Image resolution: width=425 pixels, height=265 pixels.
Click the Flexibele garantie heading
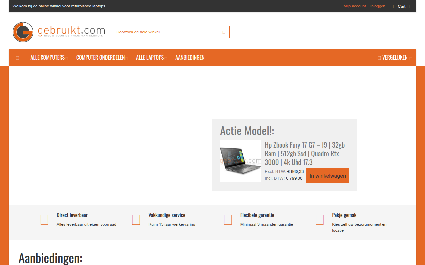click(257, 215)
